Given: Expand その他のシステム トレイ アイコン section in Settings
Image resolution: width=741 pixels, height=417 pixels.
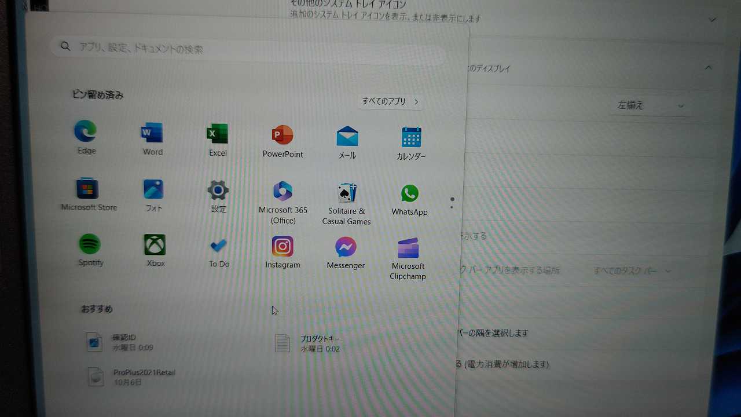Looking at the screenshot, I should coord(713,20).
